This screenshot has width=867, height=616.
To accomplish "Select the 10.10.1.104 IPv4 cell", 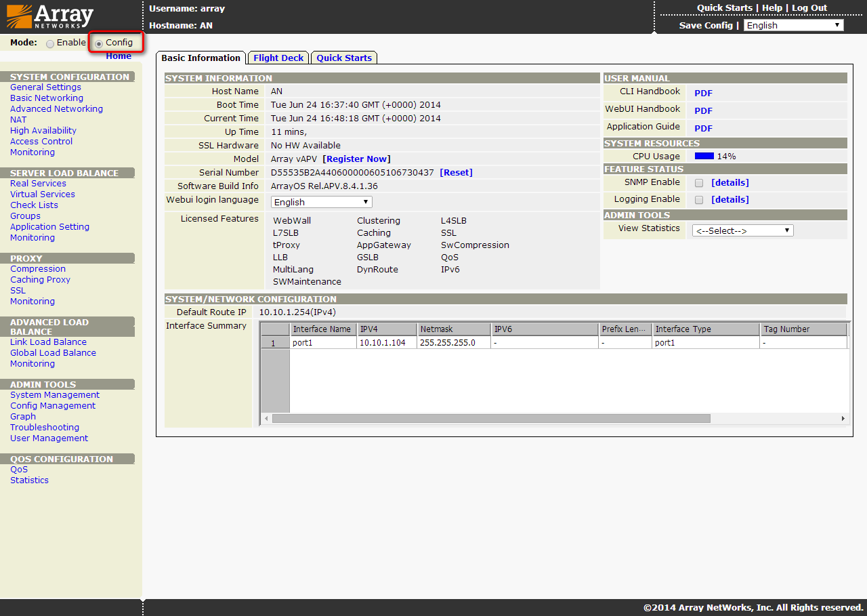I will tap(387, 343).
